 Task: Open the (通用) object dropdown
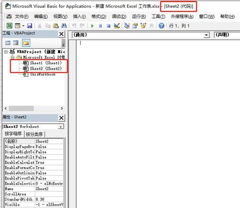pos(206,35)
